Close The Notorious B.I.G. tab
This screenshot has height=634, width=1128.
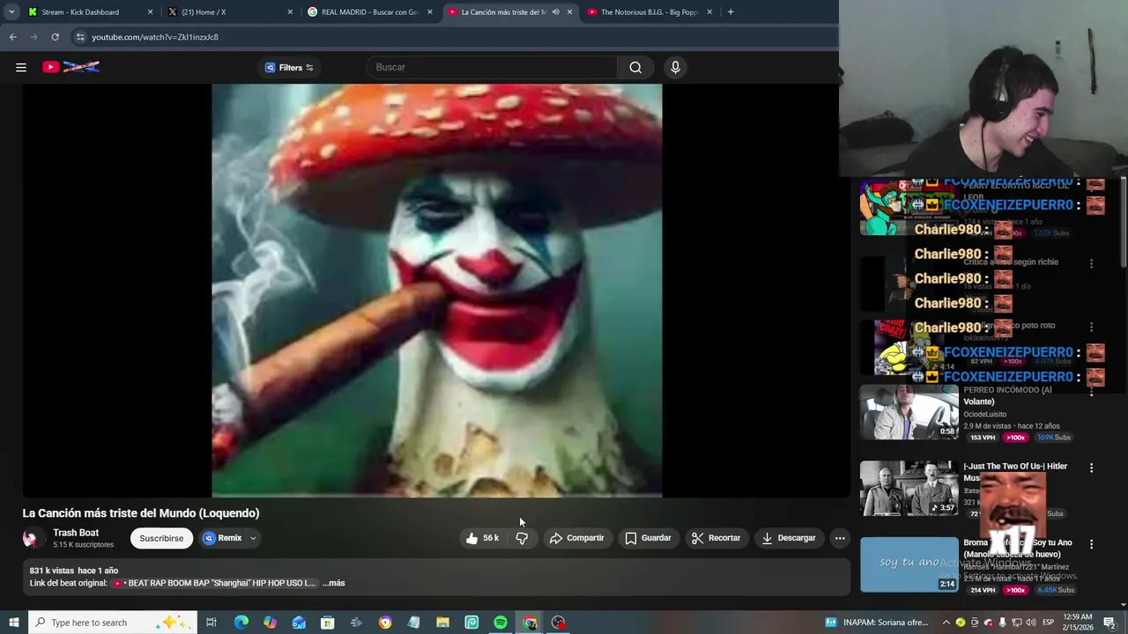709,12
